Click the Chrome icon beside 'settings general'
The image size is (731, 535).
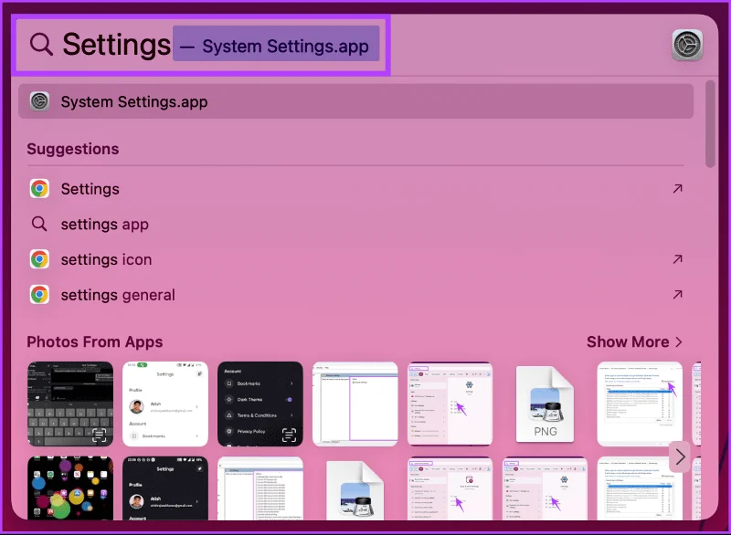[x=39, y=295]
